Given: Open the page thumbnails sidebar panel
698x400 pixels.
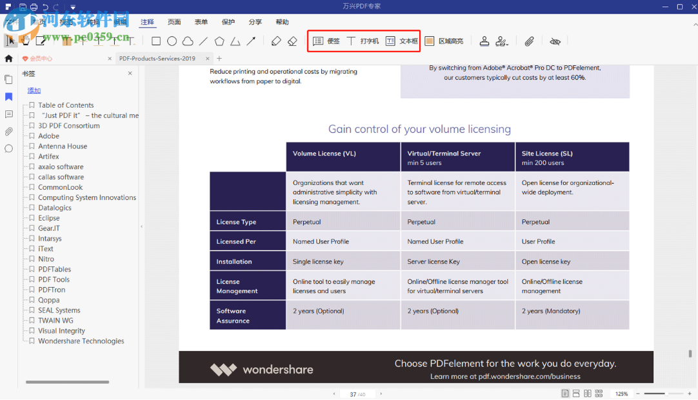Looking at the screenshot, I should [8, 79].
